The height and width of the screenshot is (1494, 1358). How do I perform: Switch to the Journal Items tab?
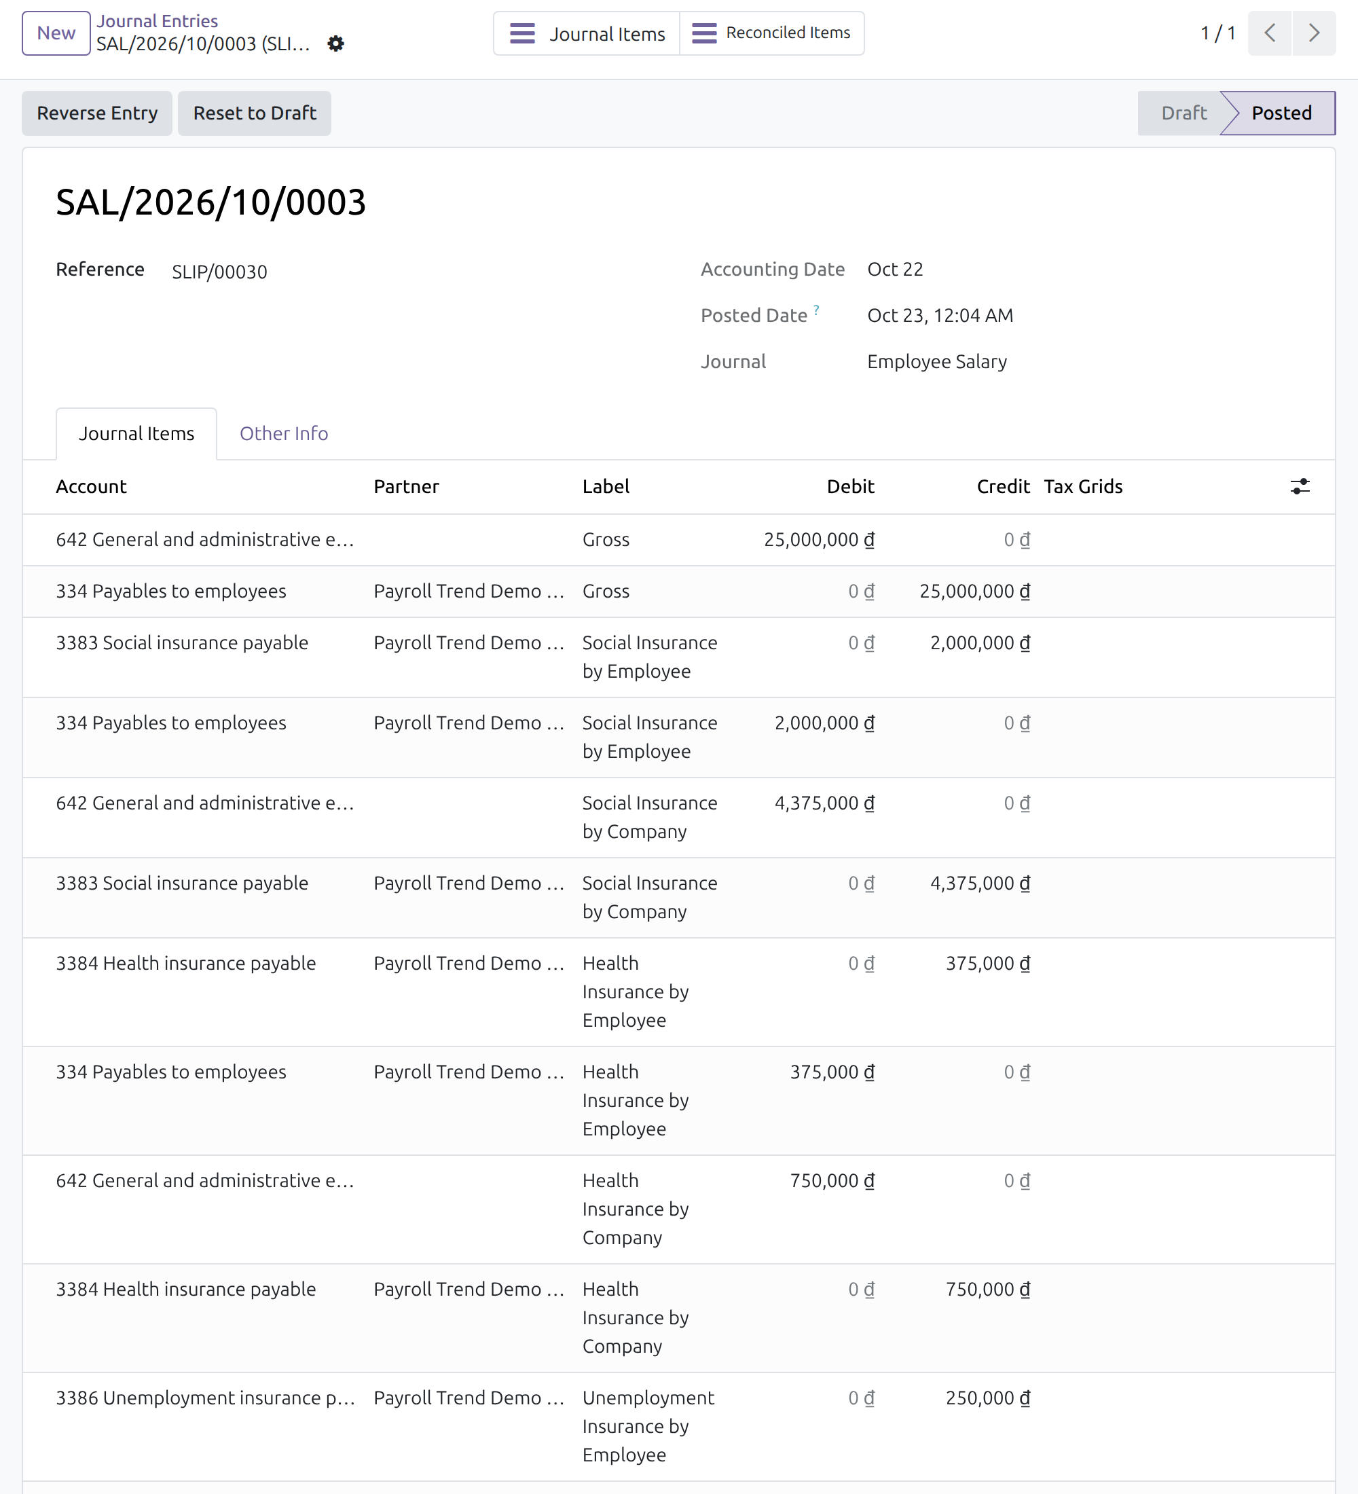136,433
